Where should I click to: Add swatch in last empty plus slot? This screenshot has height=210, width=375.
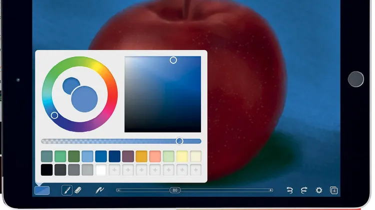[195, 170]
